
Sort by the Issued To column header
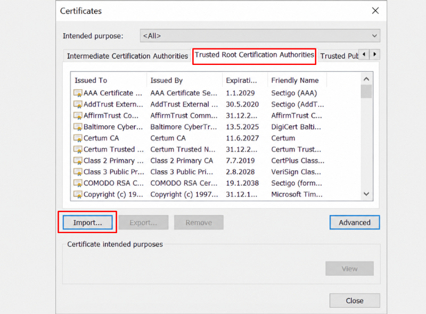[109, 80]
